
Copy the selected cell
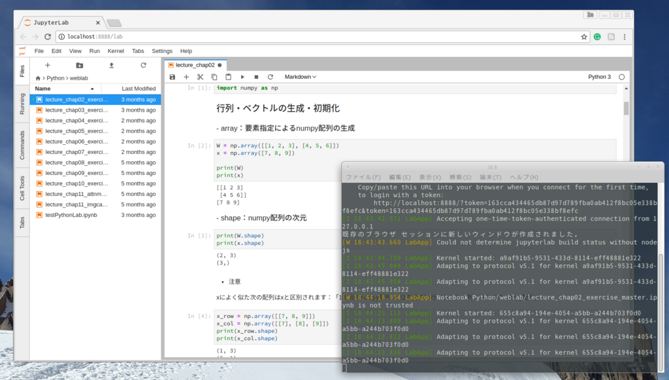(x=214, y=77)
